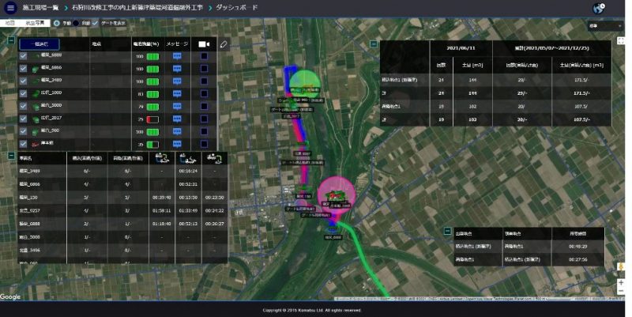Click the 00:52:21 time cell

[x=188, y=184]
